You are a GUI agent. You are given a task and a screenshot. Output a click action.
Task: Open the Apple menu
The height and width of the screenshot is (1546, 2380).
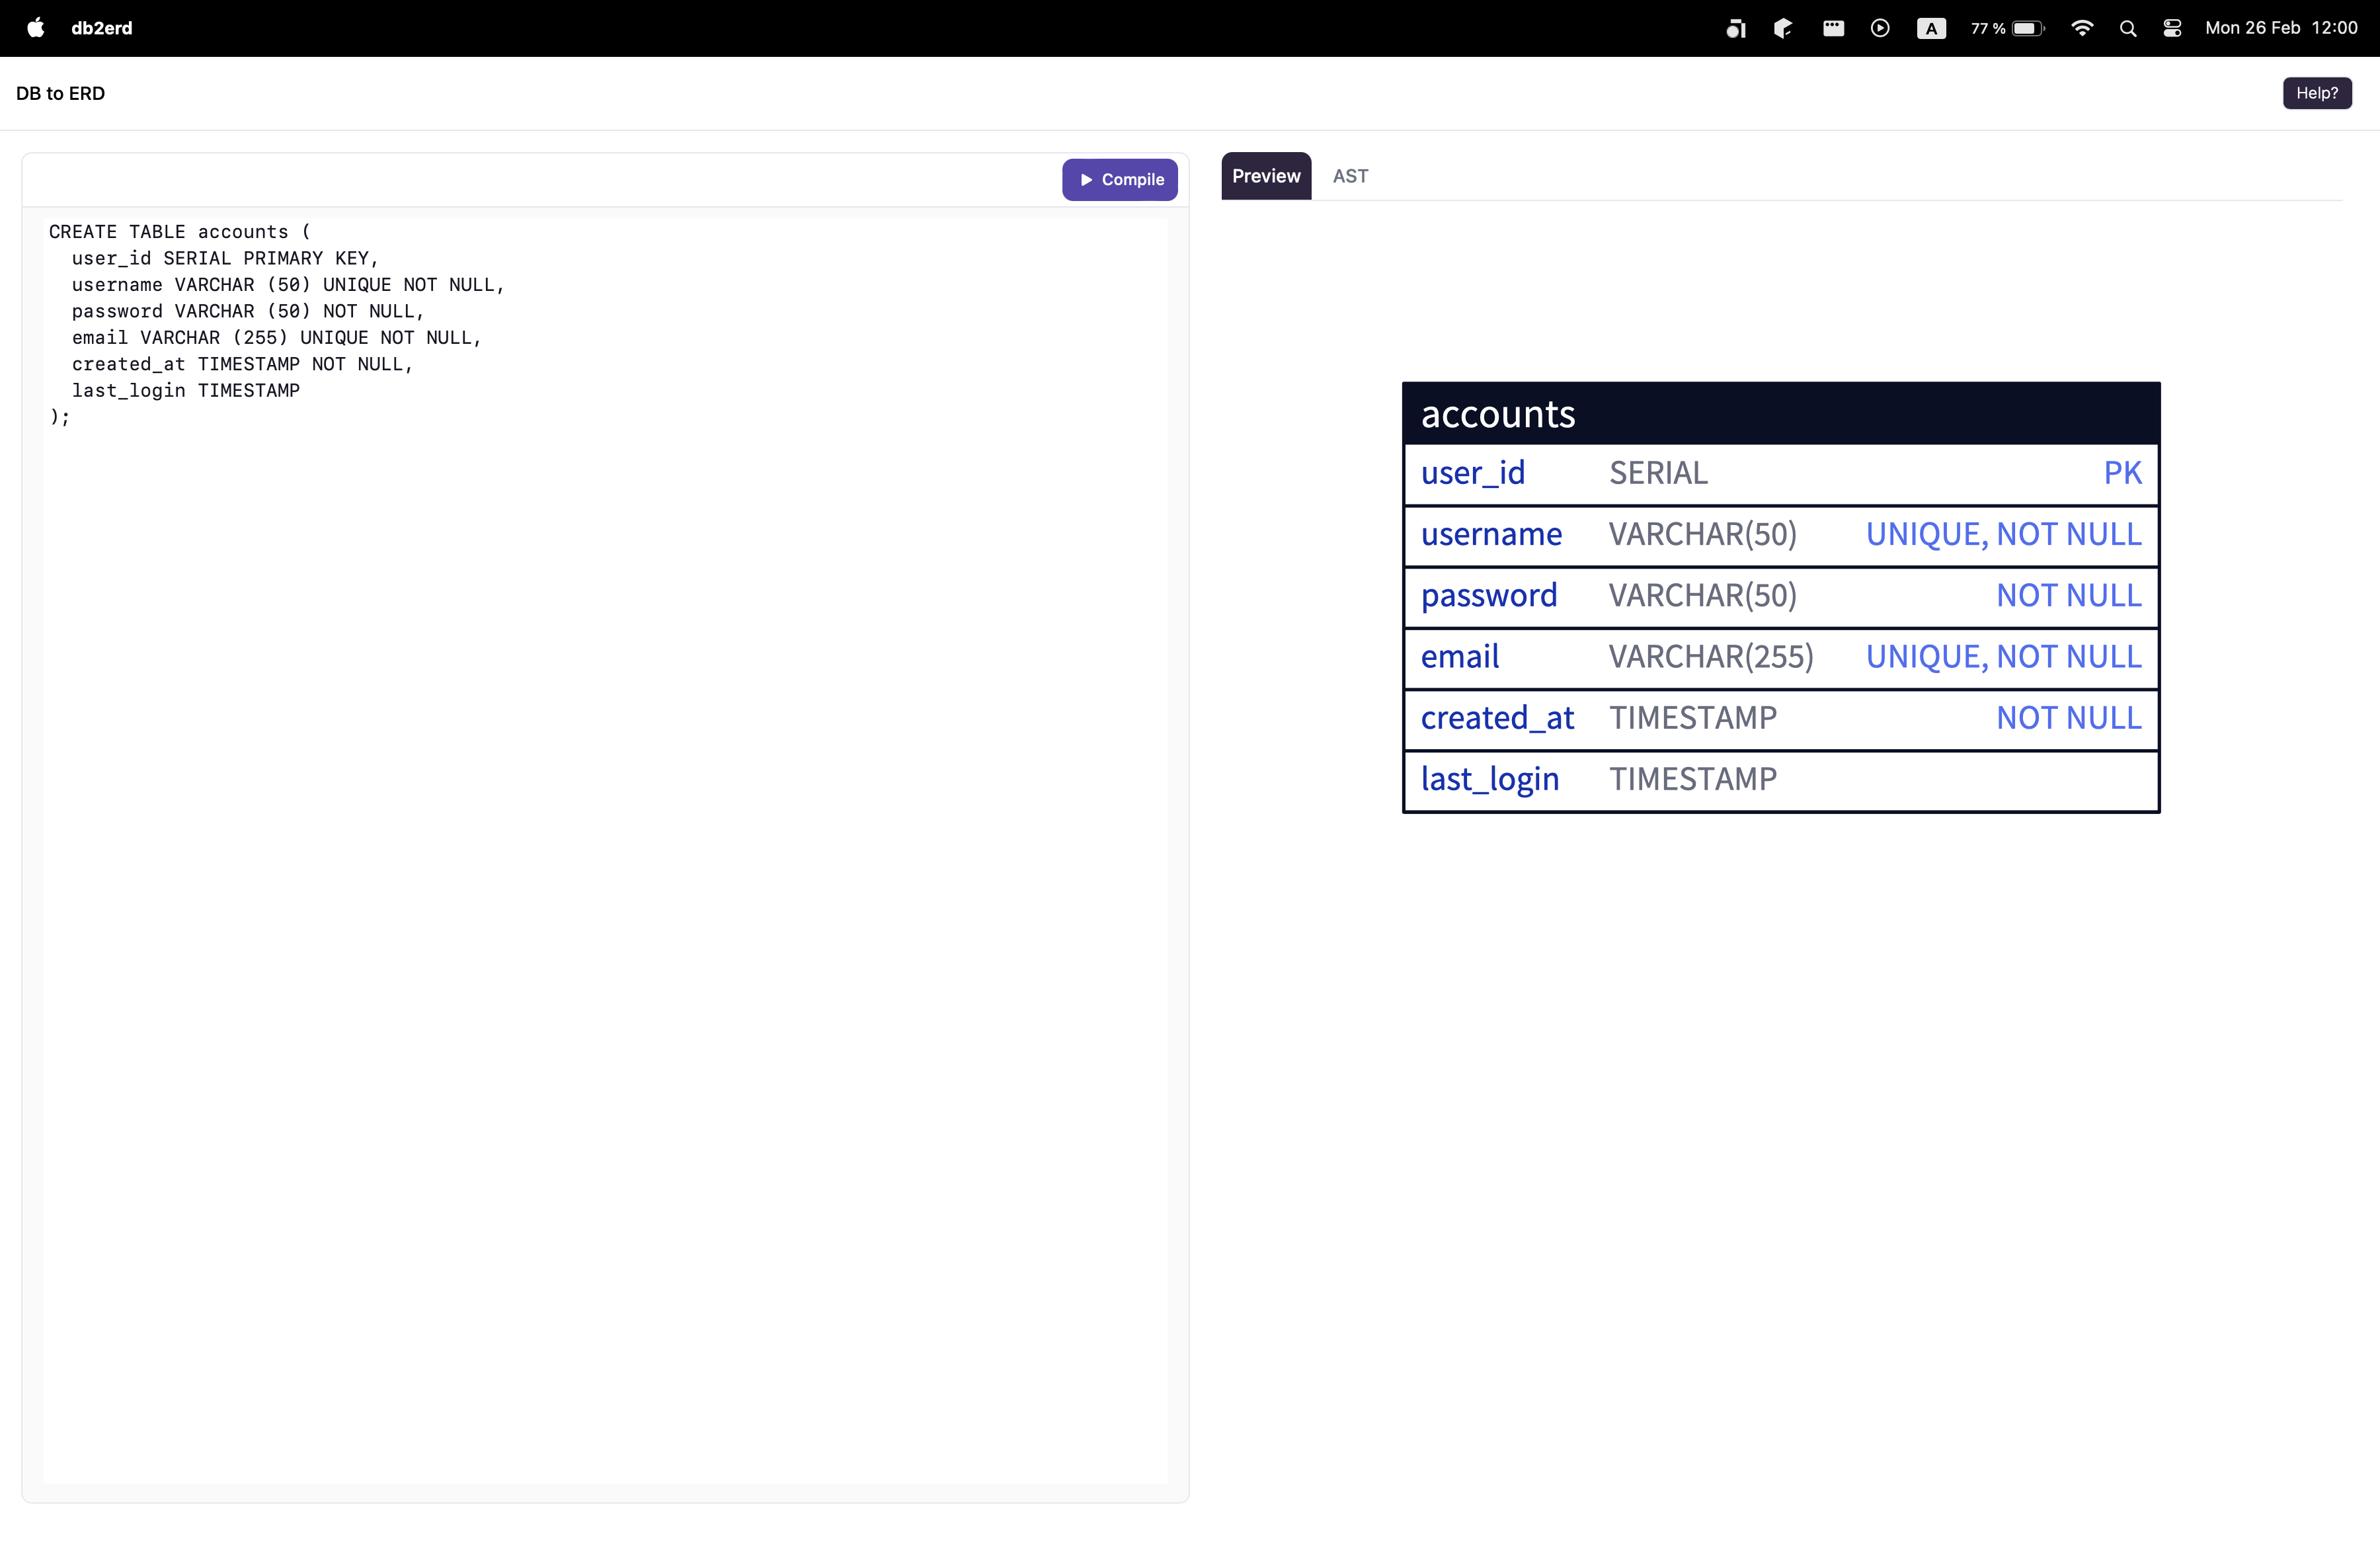[x=36, y=28]
